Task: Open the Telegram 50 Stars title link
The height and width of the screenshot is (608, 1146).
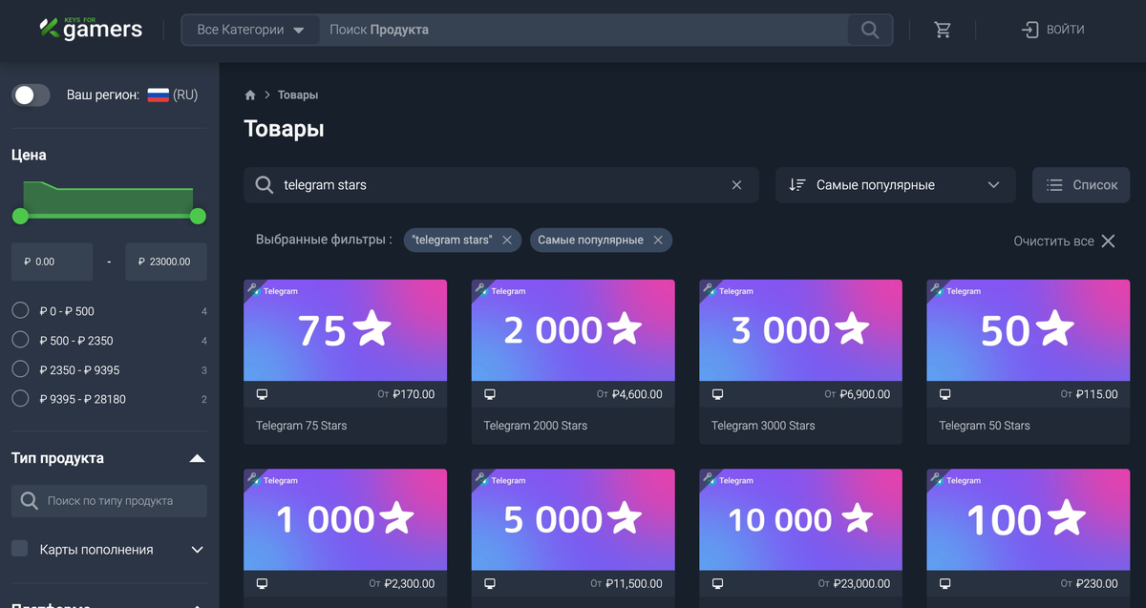Action: [x=985, y=426]
